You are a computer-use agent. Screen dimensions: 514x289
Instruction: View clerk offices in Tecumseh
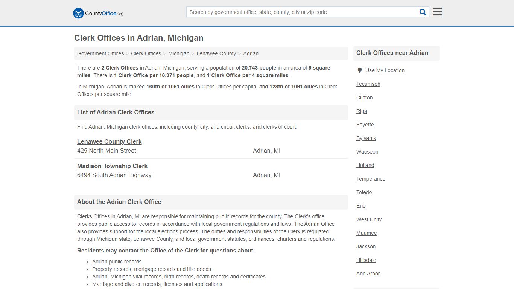(368, 84)
